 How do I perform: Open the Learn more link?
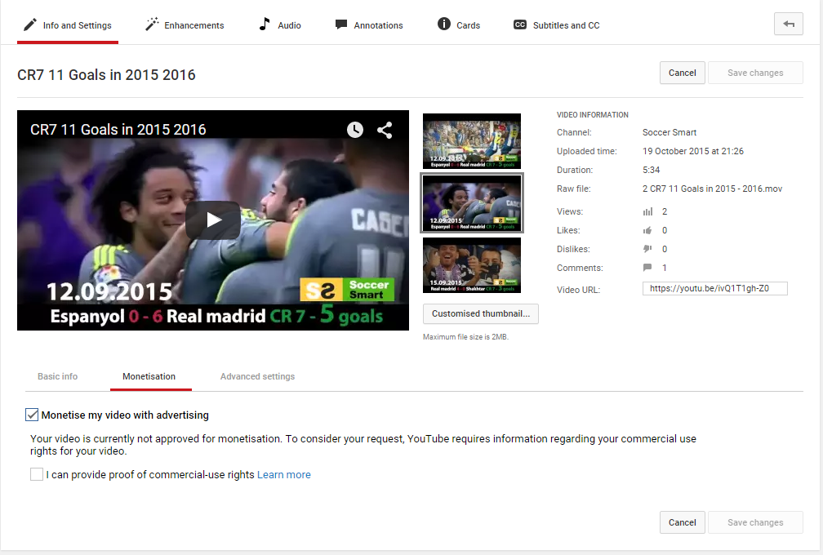point(284,475)
